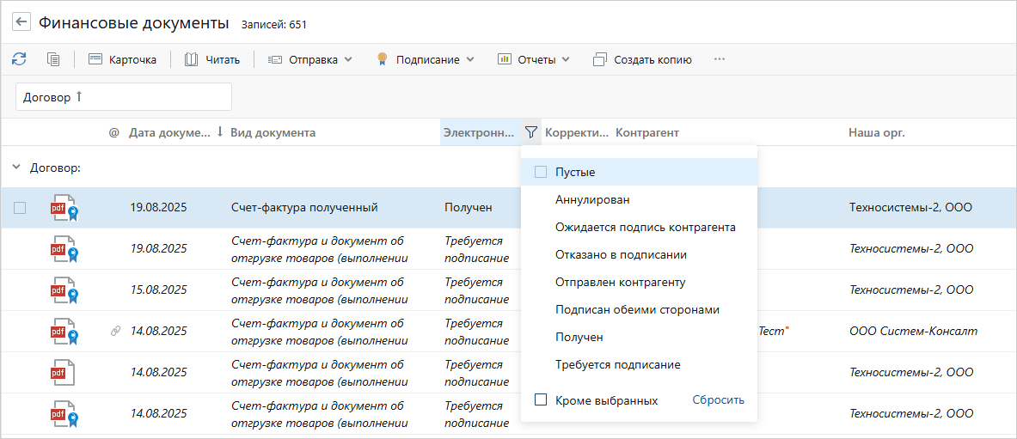1017x439 pixels.
Task: Open the Отчеты reports menu
Action: (534, 59)
